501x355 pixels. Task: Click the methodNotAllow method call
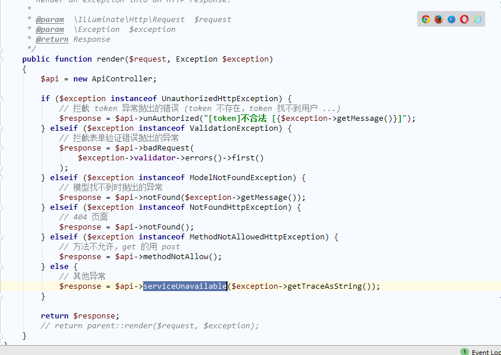(x=176, y=256)
